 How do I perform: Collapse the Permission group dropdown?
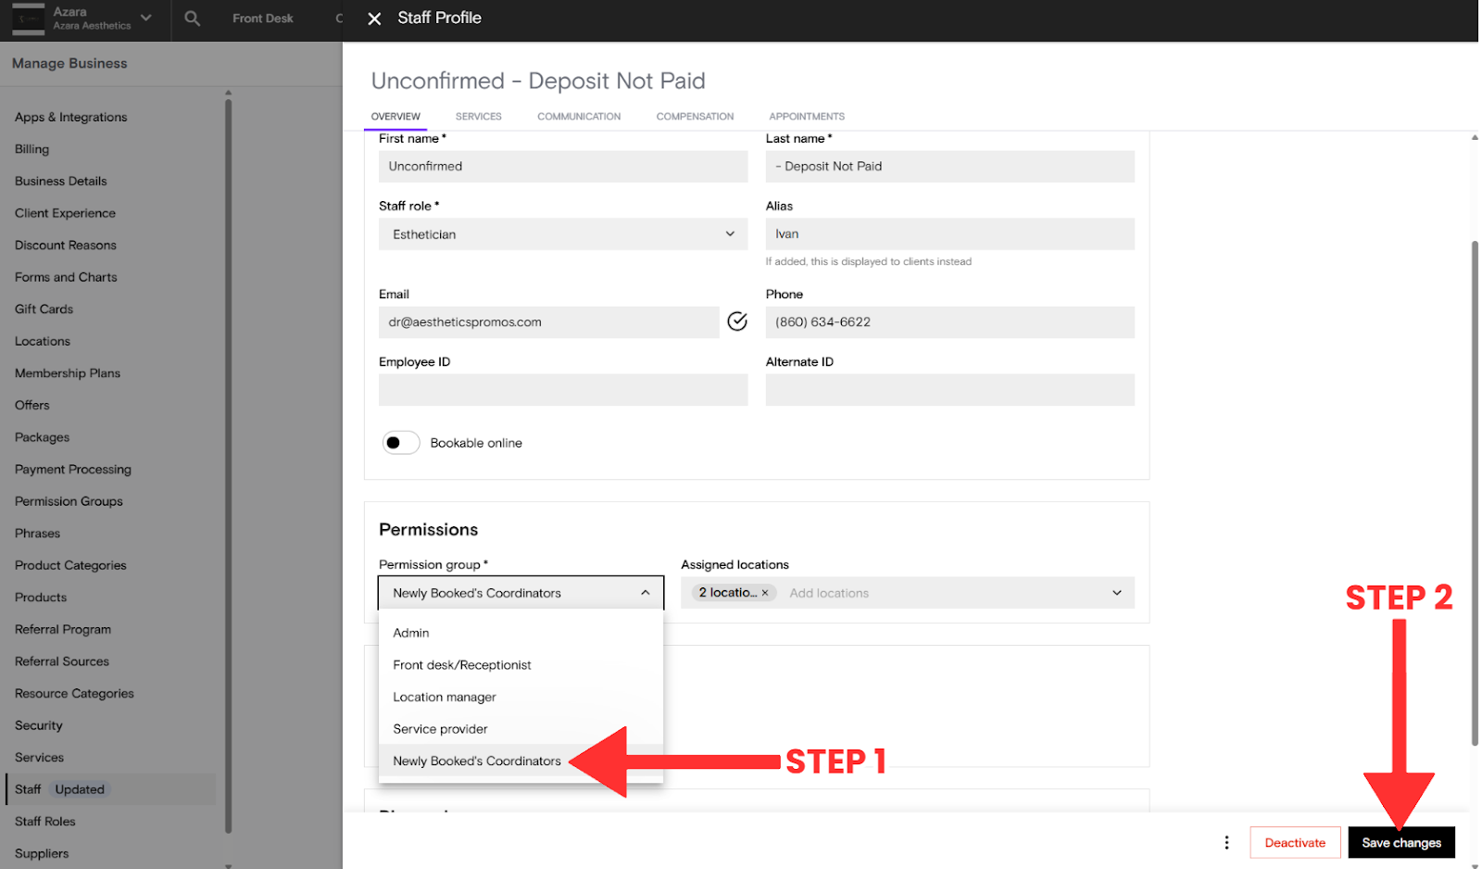(645, 593)
